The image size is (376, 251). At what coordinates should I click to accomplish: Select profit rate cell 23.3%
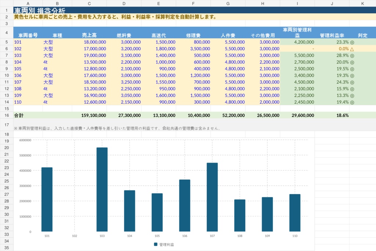[x=332, y=42]
